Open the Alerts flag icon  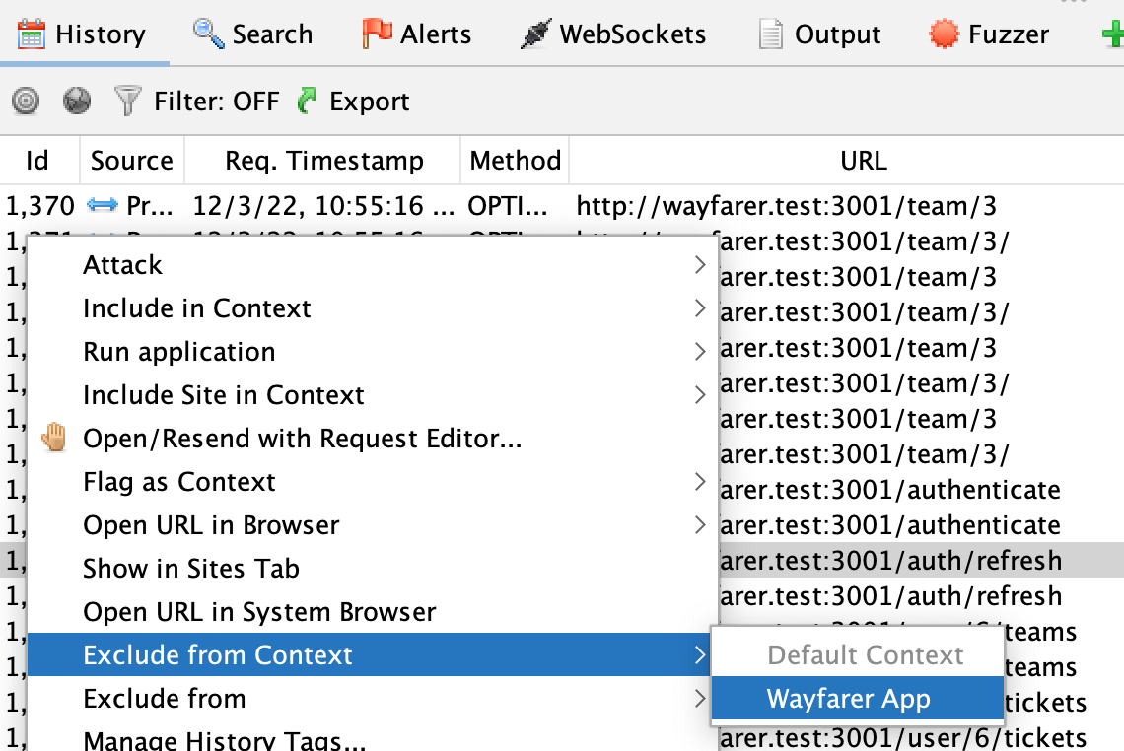point(377,34)
